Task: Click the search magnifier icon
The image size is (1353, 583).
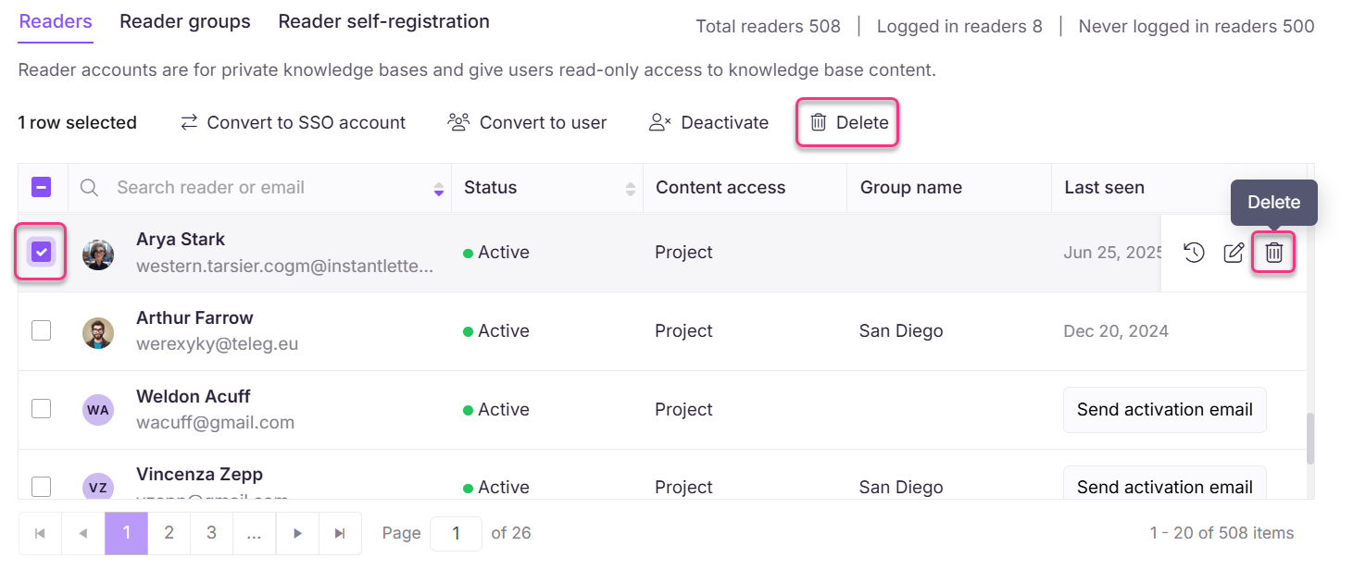Action: [x=88, y=187]
